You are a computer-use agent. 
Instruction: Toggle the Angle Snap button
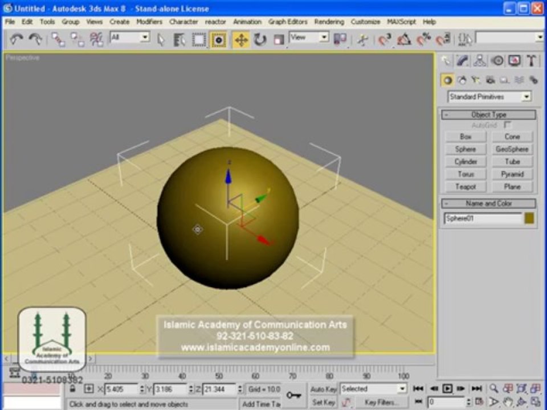[x=403, y=40]
